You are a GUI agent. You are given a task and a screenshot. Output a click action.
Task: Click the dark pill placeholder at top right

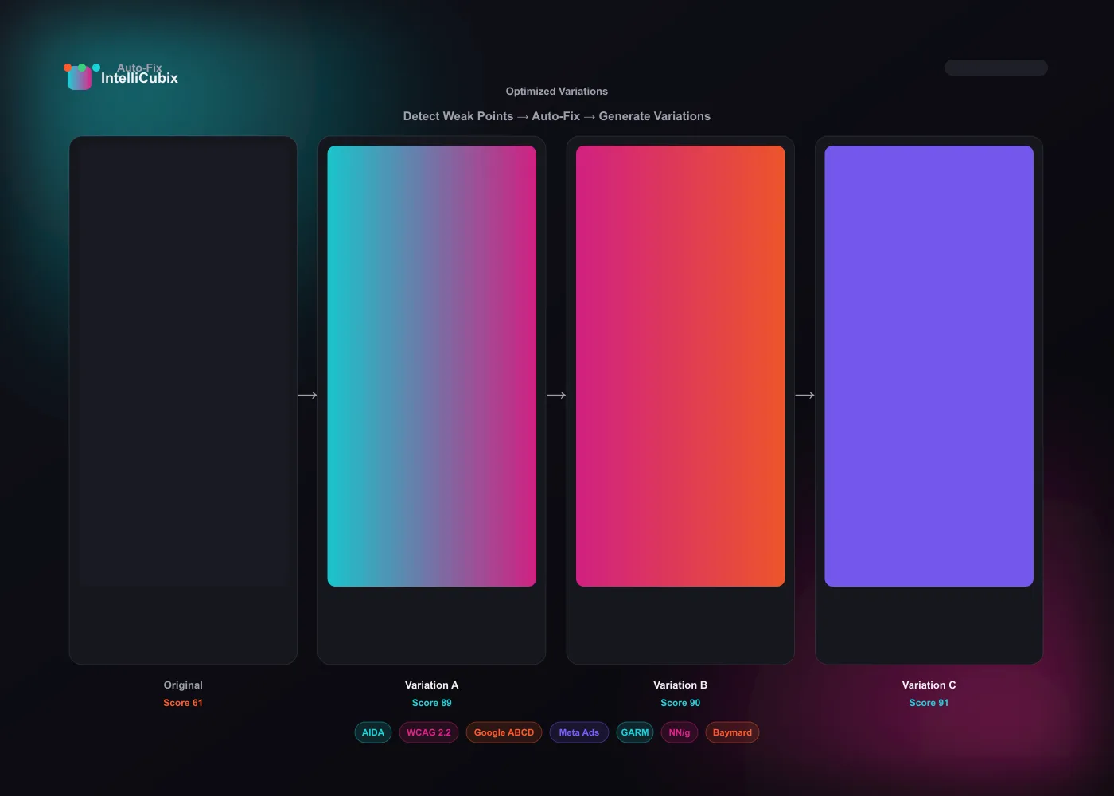(x=995, y=68)
